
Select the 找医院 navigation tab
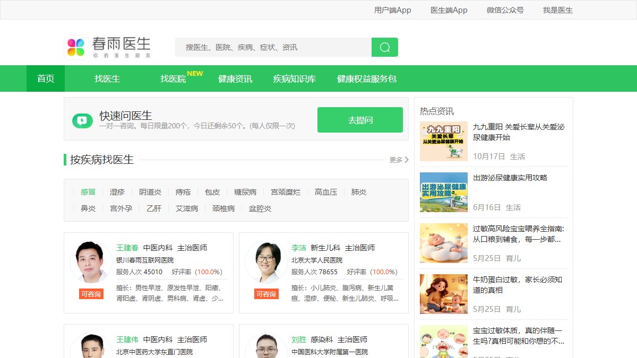coord(173,78)
